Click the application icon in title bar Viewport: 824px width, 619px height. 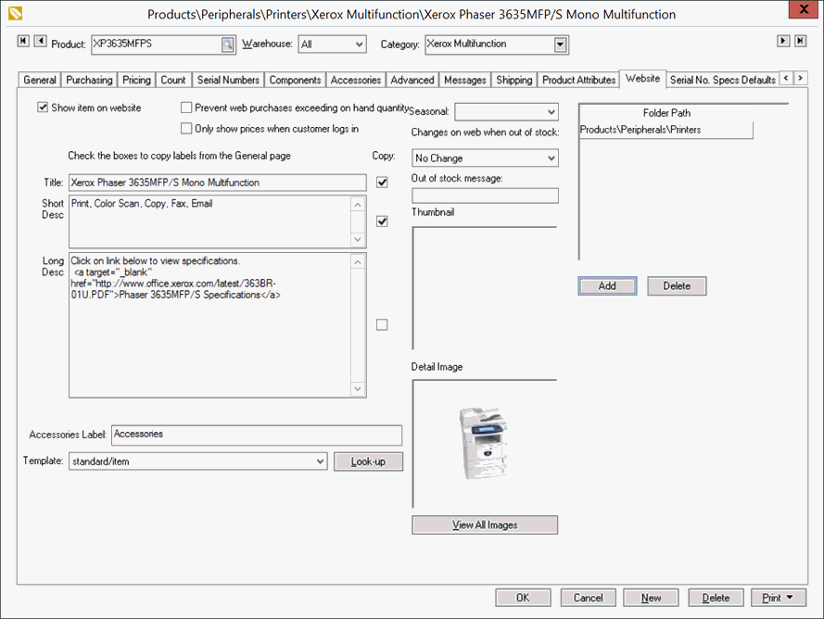[13, 14]
